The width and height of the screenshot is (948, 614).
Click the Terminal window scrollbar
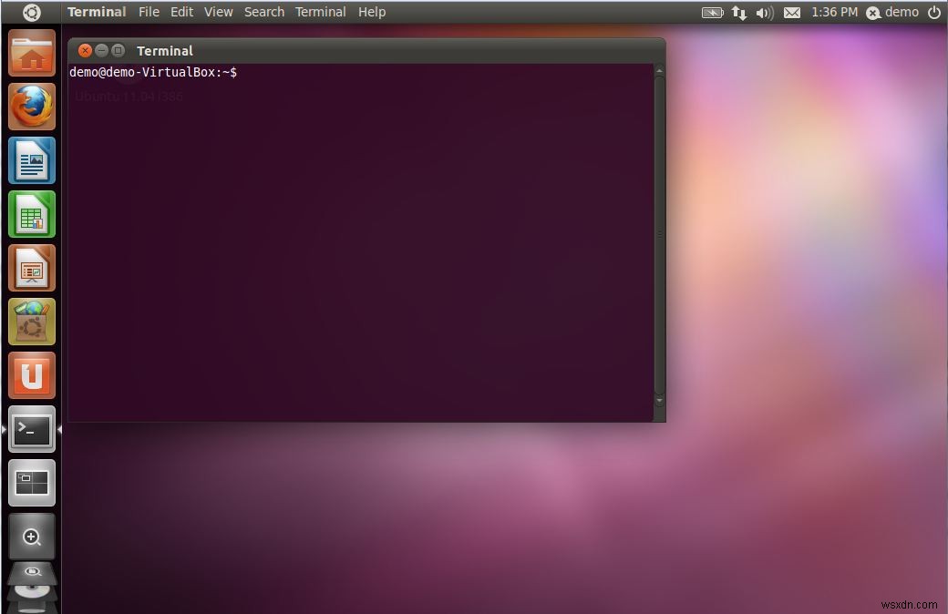pyautogui.click(x=658, y=237)
